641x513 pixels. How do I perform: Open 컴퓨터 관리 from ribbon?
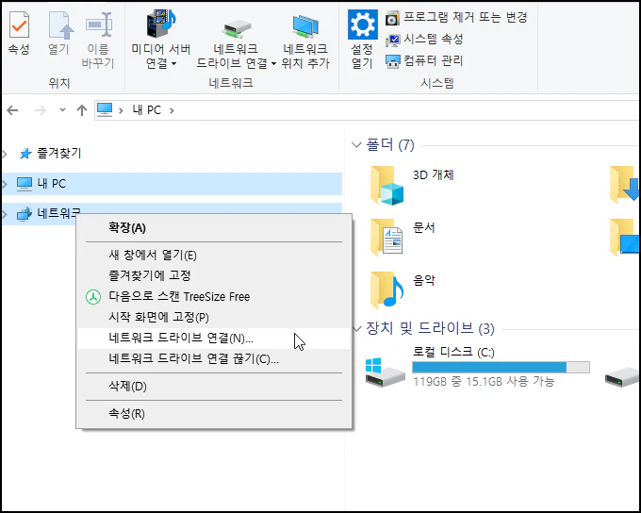click(x=424, y=61)
